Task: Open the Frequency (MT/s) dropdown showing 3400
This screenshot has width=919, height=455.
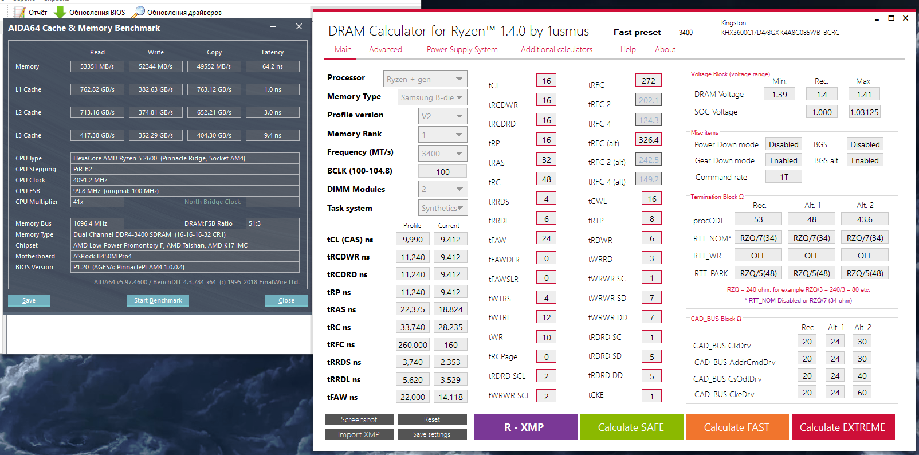Action: (x=442, y=154)
